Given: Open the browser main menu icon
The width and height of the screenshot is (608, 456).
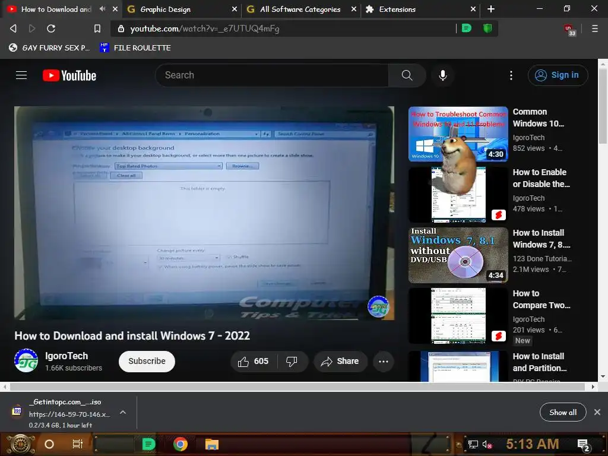Looking at the screenshot, I should click(595, 28).
